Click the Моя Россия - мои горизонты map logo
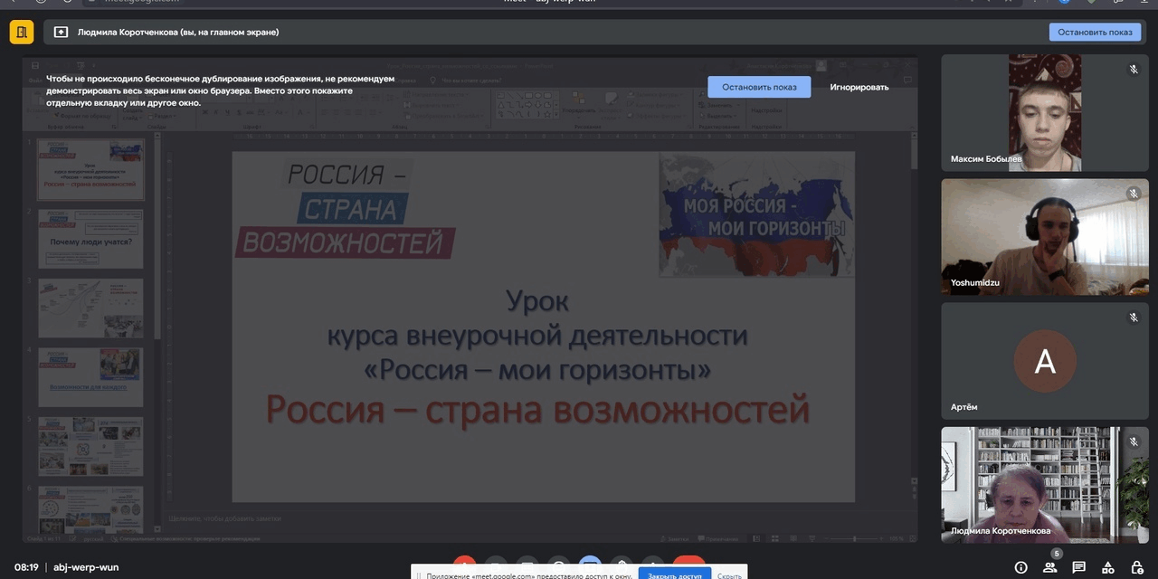The width and height of the screenshot is (1158, 579). click(757, 214)
